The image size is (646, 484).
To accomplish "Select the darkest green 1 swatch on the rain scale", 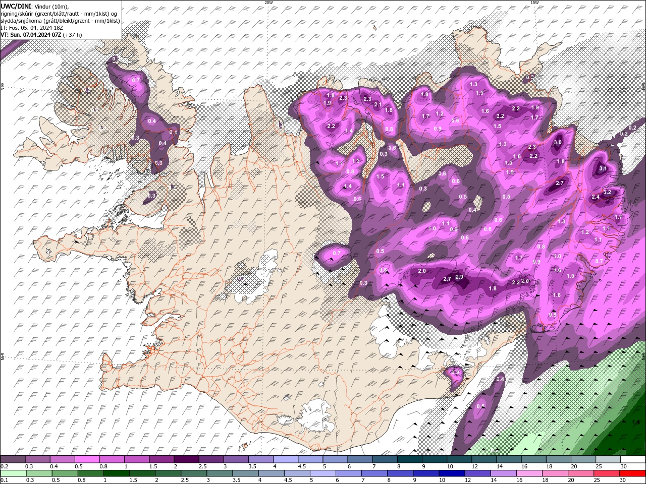I will pos(117,473).
